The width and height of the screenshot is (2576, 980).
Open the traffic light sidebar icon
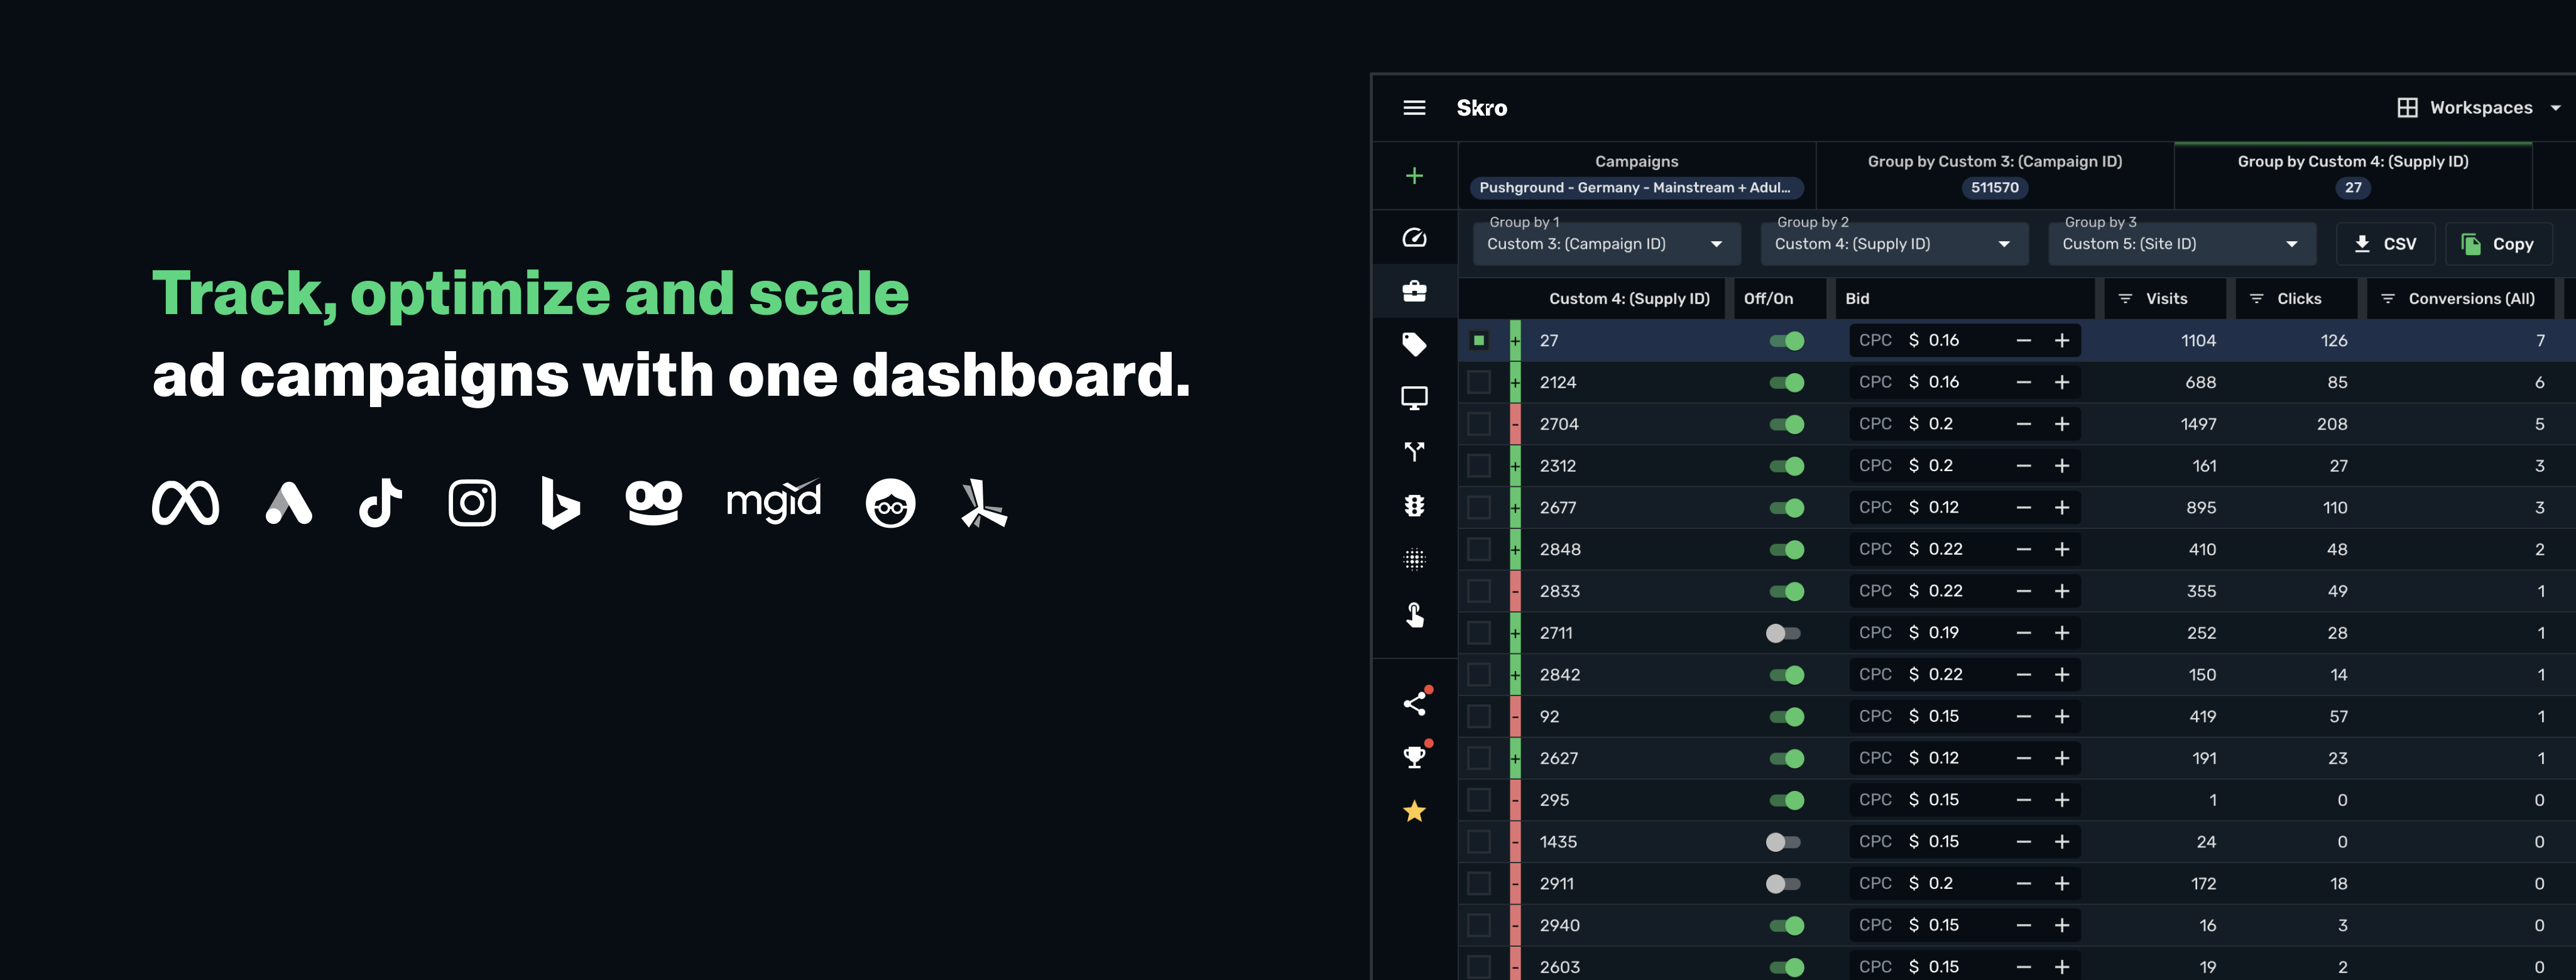pyautogui.click(x=1414, y=506)
